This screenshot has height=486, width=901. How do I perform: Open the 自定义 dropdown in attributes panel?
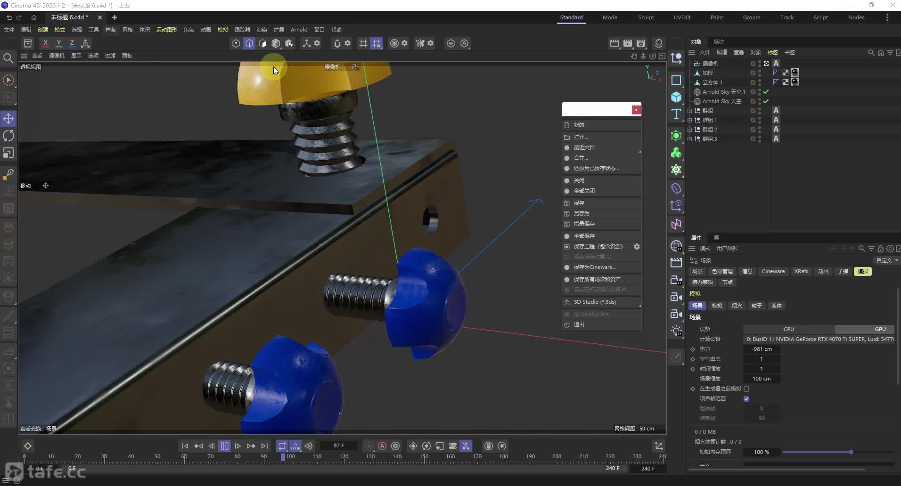tap(887, 260)
